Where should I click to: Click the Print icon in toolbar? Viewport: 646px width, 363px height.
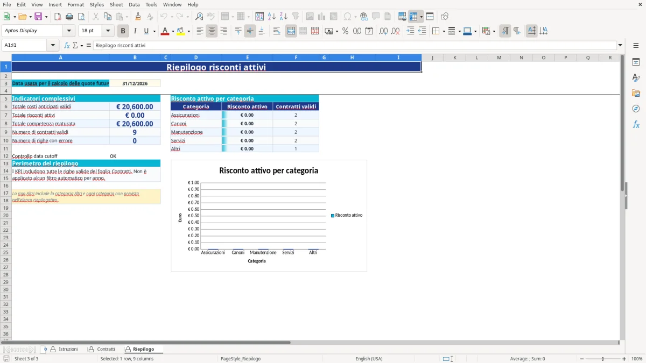[x=69, y=17]
